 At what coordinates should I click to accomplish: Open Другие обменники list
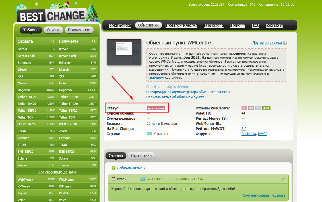pos(267,43)
